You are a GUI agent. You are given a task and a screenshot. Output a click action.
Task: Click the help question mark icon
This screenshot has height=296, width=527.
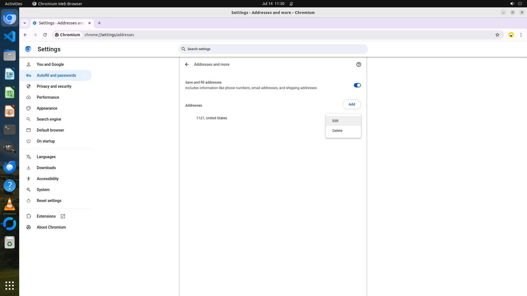click(x=358, y=64)
